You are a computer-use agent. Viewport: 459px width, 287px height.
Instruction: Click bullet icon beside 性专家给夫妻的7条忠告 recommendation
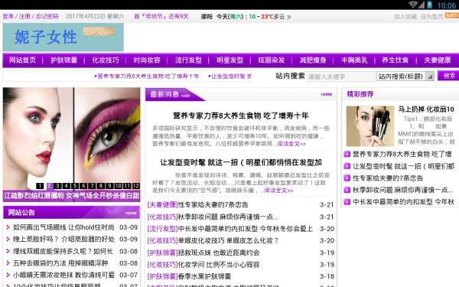click(347, 178)
